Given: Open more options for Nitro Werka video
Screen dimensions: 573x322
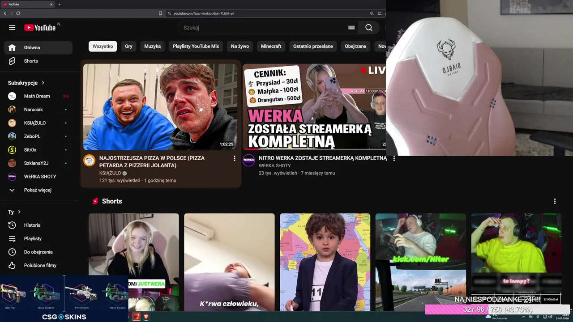Looking at the screenshot, I should pos(394,158).
